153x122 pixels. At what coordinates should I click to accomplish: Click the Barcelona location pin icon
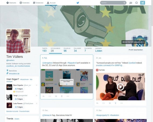pyautogui.click(x=7, y=70)
